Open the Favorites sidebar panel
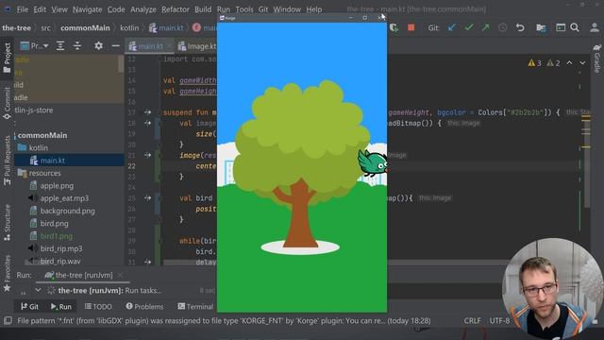604x340 pixels. coord(7,273)
